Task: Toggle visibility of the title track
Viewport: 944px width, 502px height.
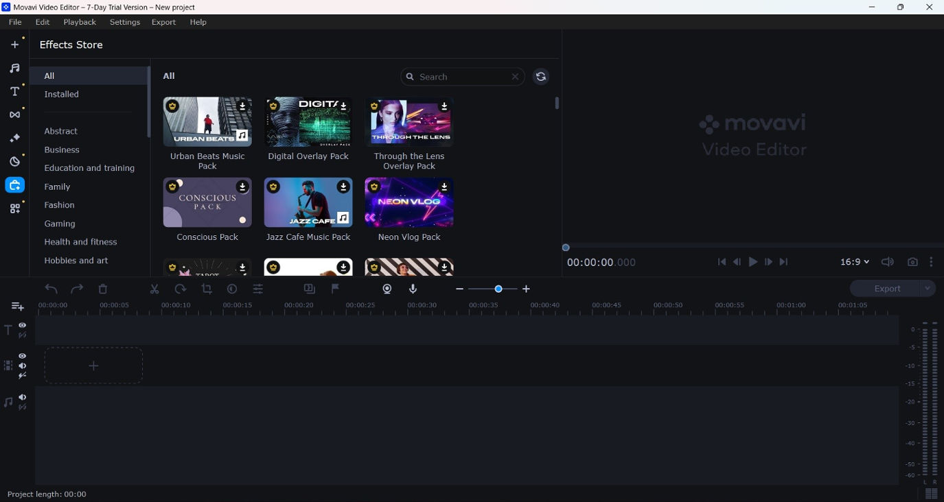Action: pos(23,325)
